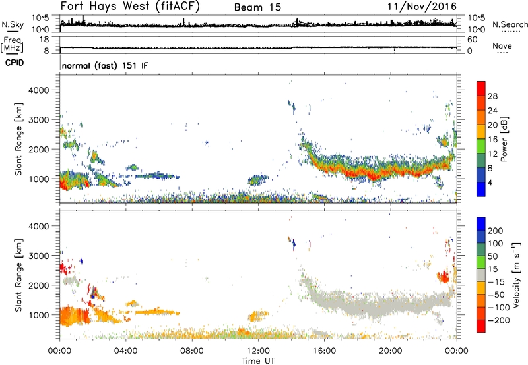Click the 'Velocity [m s-1]' colorbar label
This screenshot has height=365, width=528.
coord(516,275)
